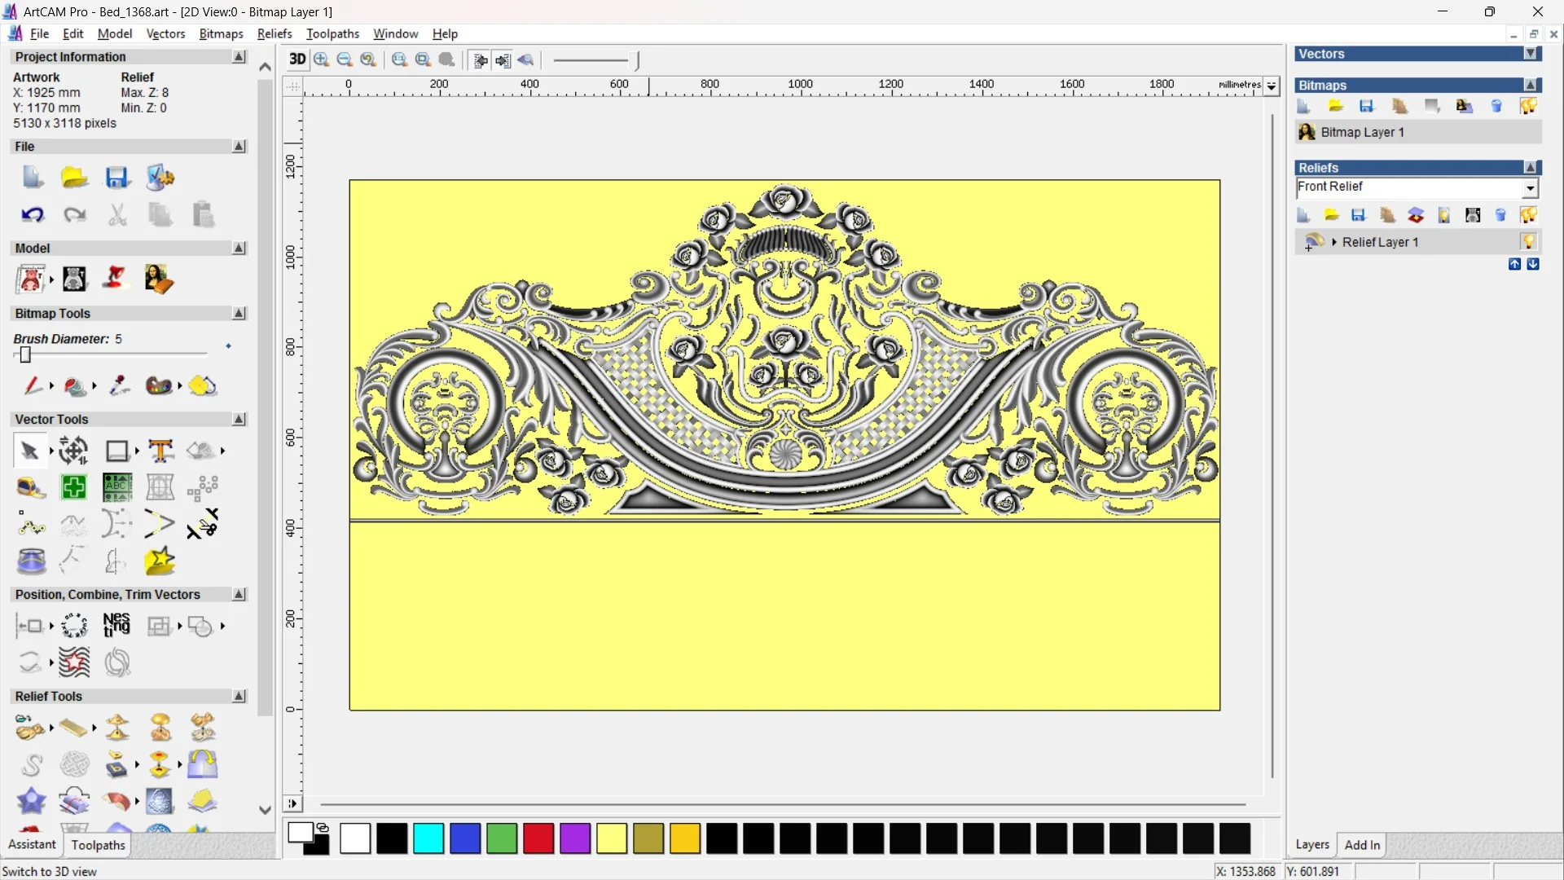Collapse the Bitmap Tools section
1564x880 pixels.
pyautogui.click(x=239, y=314)
